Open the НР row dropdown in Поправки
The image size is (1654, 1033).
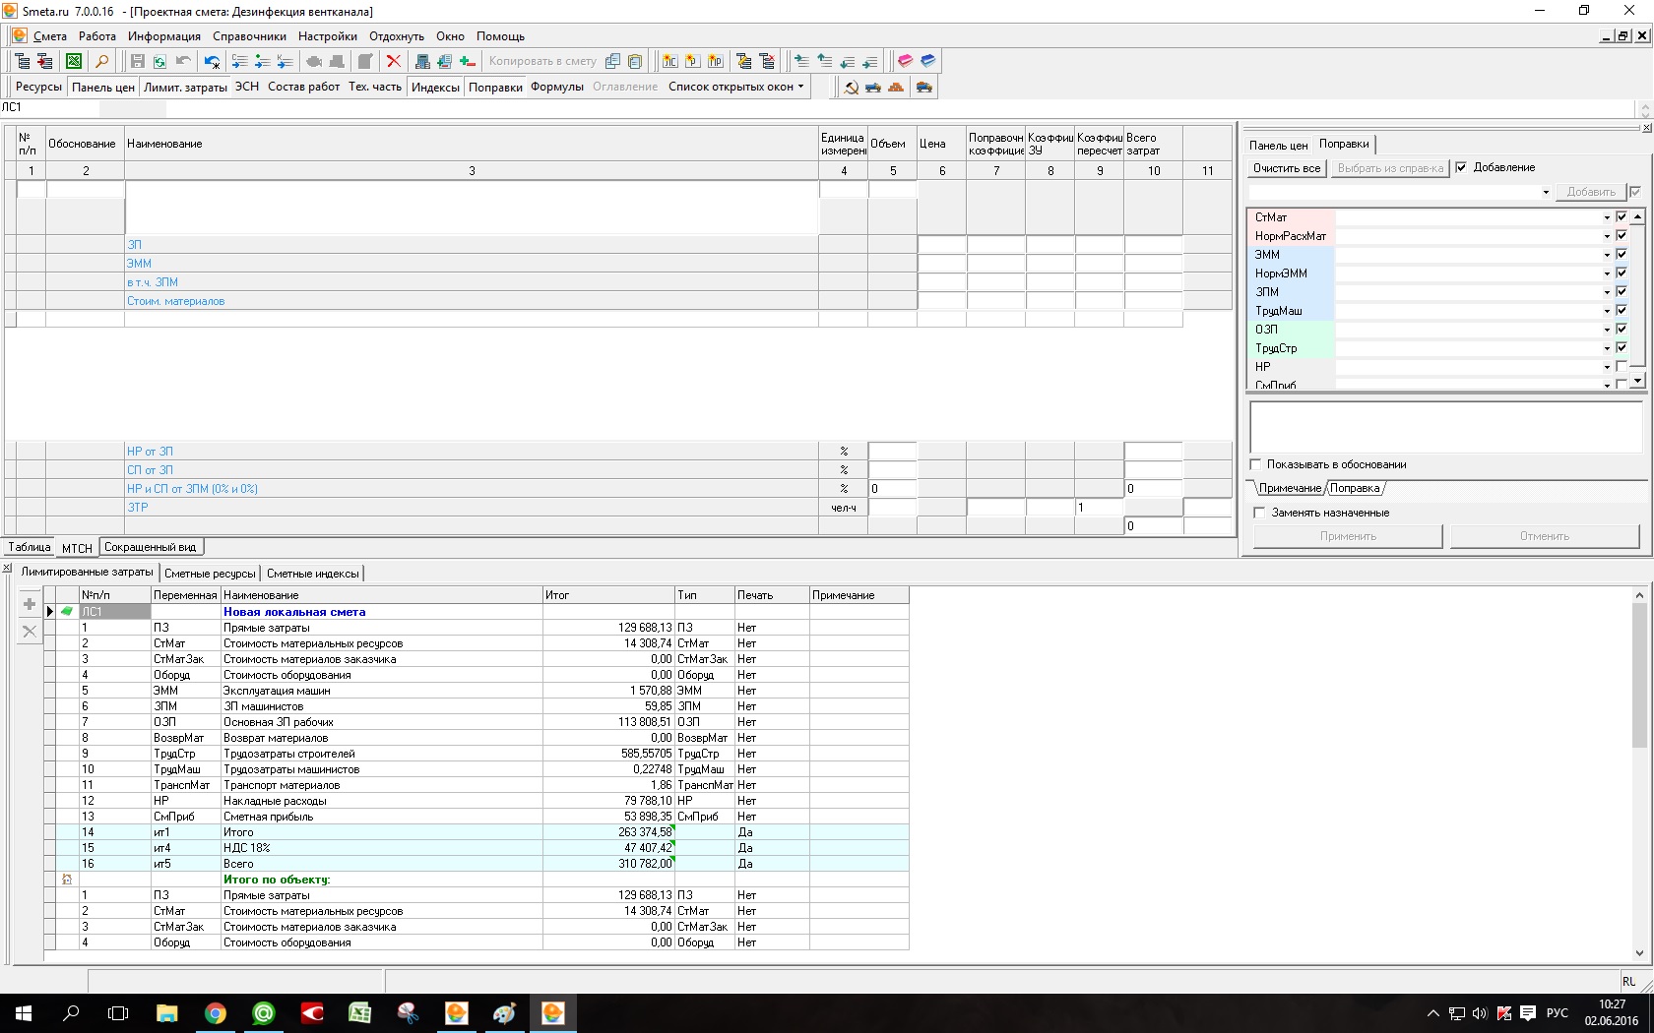(x=1607, y=367)
